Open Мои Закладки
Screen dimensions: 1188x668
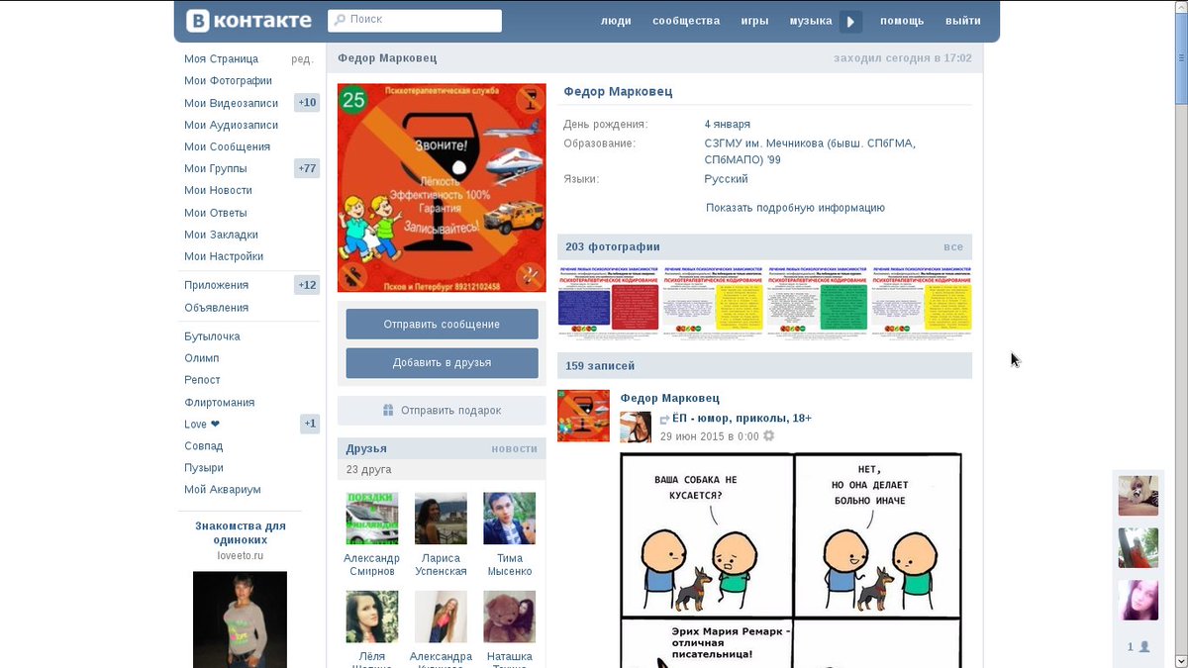pos(221,235)
